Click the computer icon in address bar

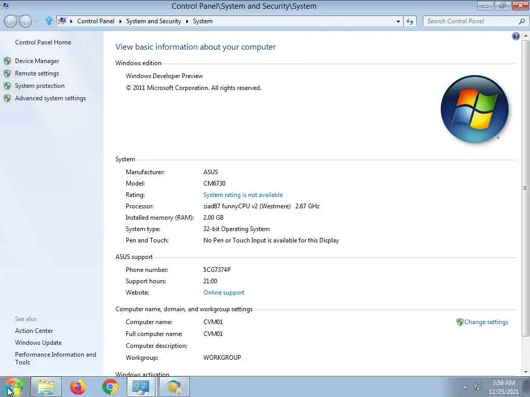pyautogui.click(x=62, y=21)
